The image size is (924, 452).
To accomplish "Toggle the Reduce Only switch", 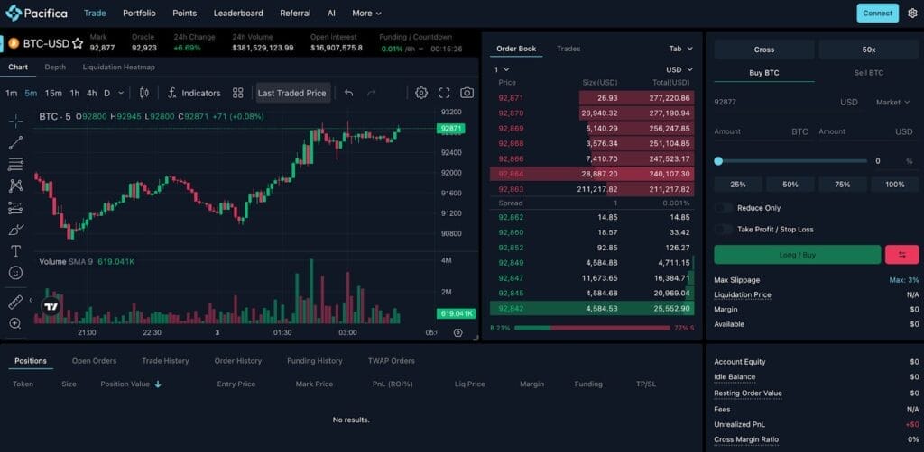I will pos(723,208).
